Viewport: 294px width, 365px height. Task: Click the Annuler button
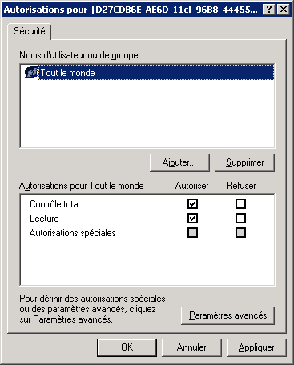click(191, 347)
